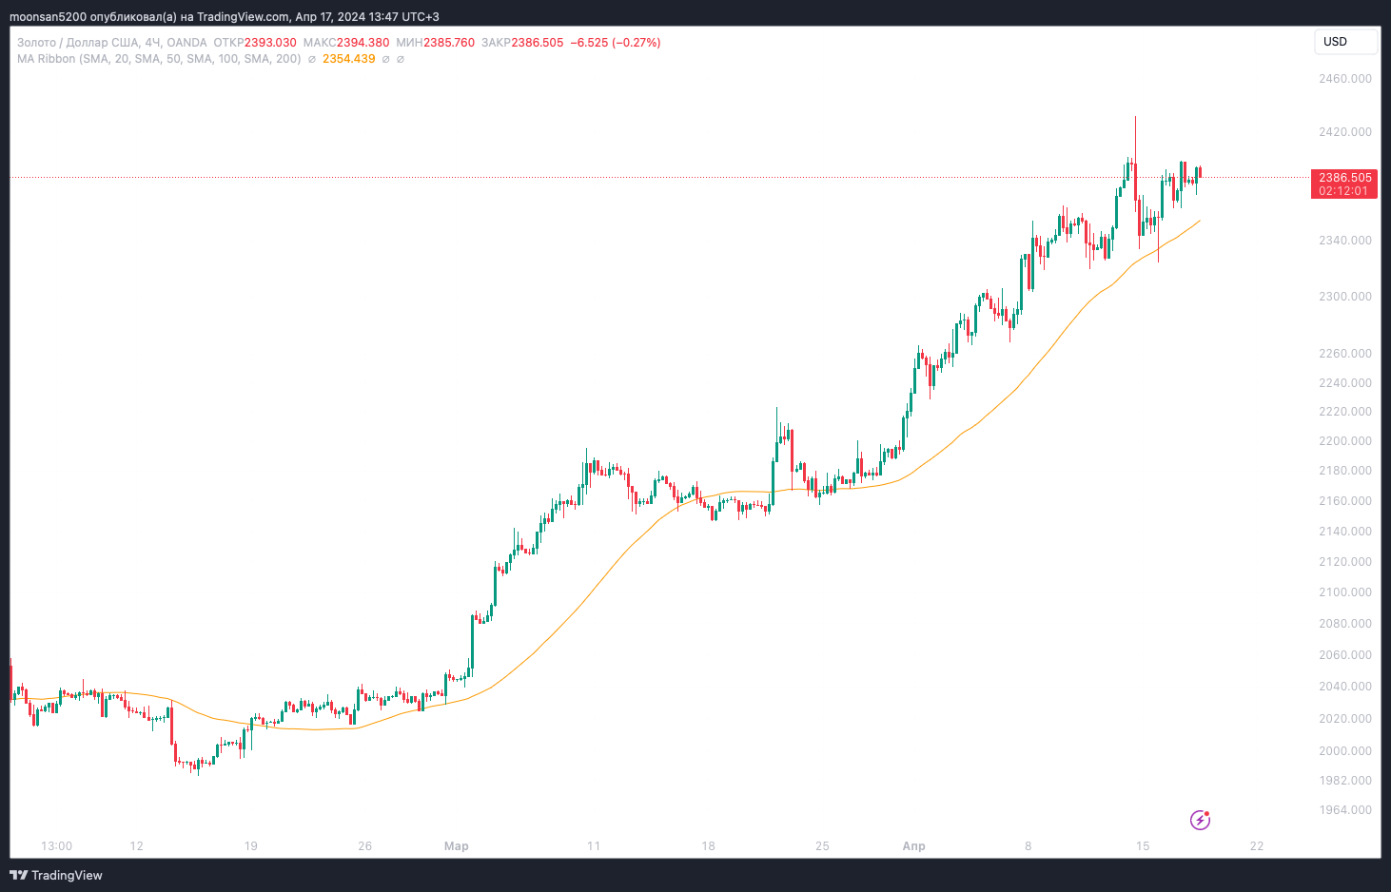Click the candle countdown timer 02:12:01
This screenshot has width=1391, height=892.
click(1343, 191)
